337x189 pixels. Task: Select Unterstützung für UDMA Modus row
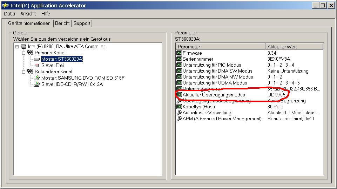250,83
